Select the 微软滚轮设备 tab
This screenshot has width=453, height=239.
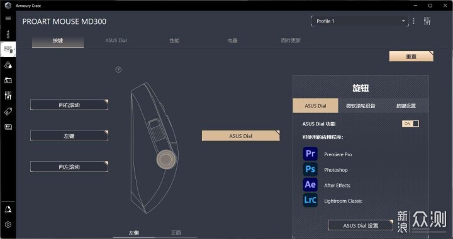point(361,105)
